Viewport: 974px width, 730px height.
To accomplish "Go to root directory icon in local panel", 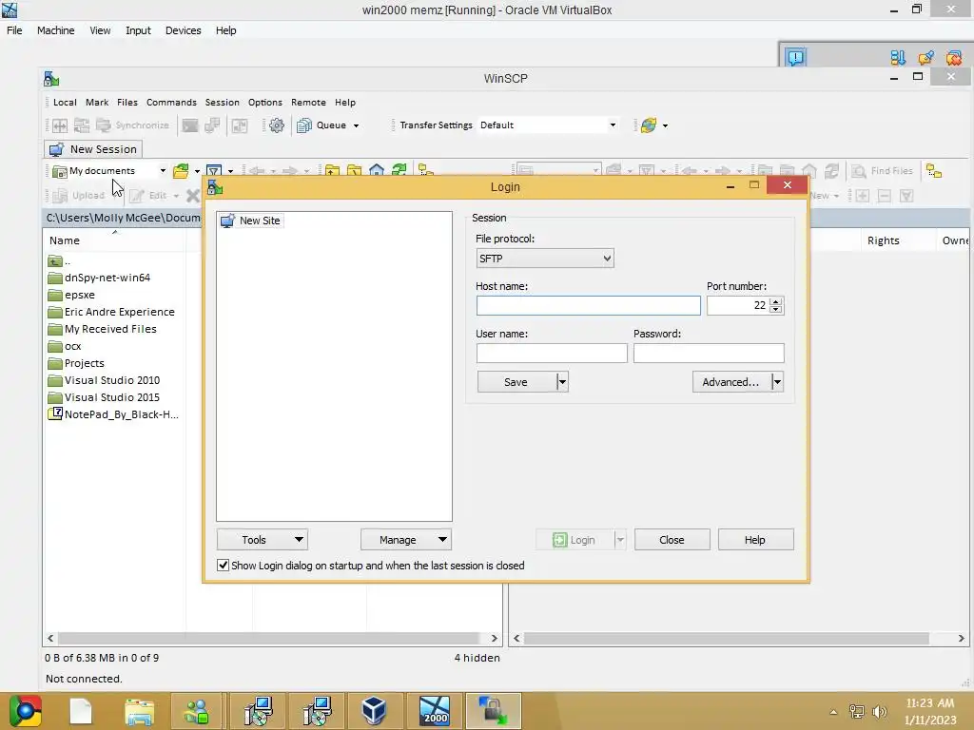I will 355,170.
